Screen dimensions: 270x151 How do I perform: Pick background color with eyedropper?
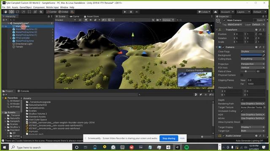click(x=264, y=55)
